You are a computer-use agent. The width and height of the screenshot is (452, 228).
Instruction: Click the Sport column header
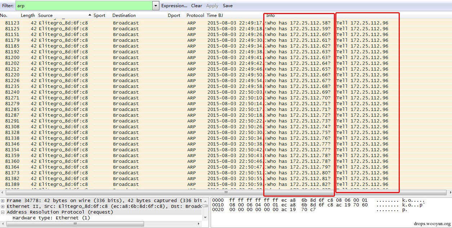[x=99, y=15]
